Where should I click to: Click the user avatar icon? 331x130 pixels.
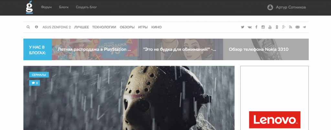(270, 7)
